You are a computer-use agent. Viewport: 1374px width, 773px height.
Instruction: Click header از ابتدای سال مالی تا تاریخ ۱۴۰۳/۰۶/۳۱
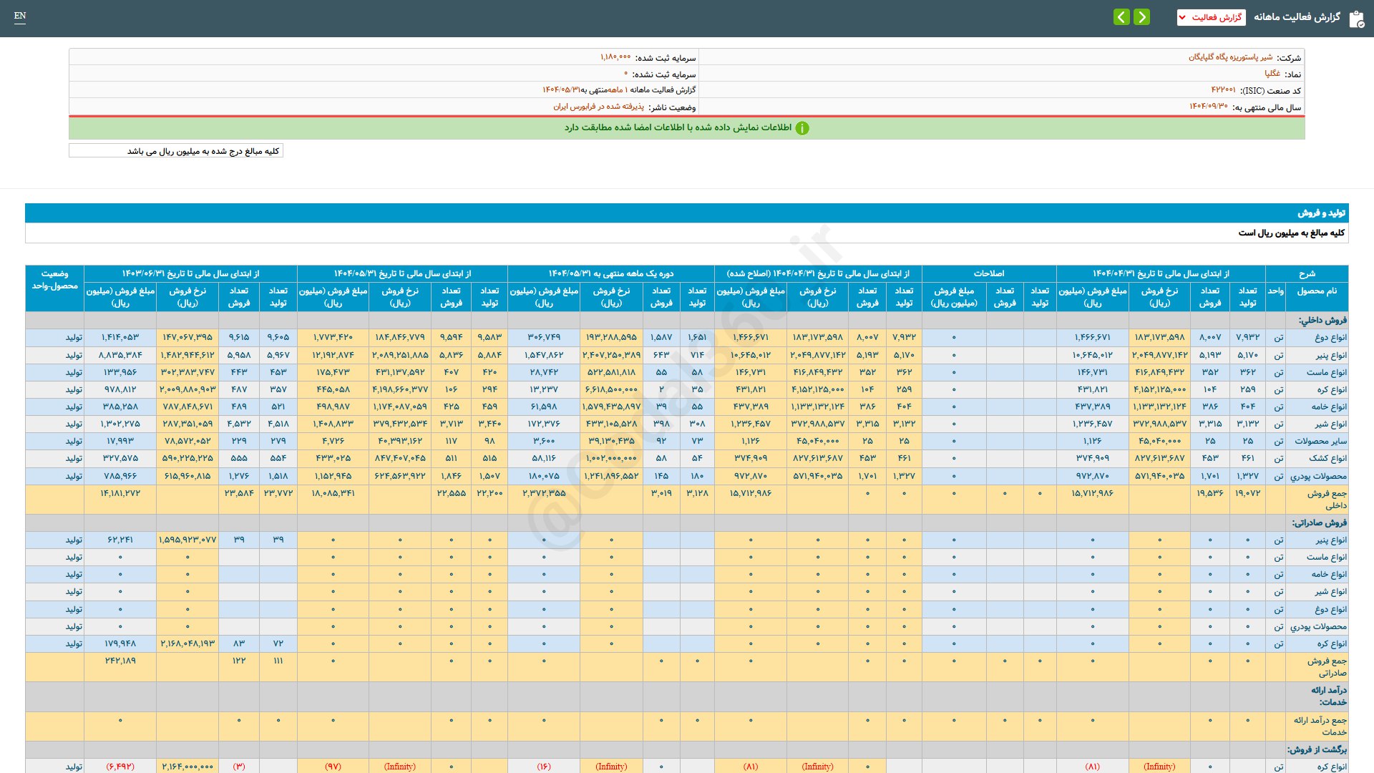click(190, 273)
